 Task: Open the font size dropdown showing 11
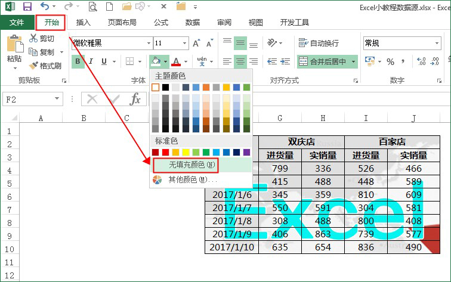[x=185, y=43]
